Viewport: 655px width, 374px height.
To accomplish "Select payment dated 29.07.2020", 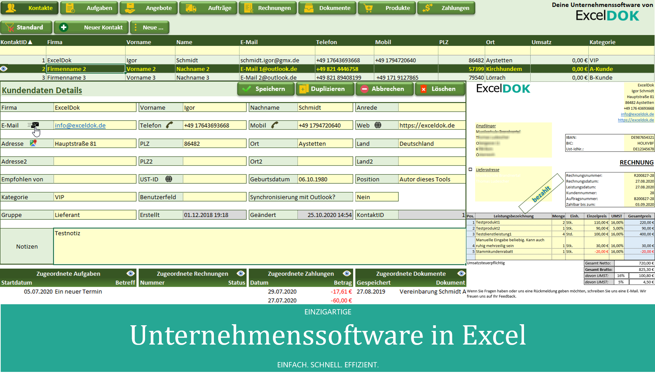I will point(282,292).
